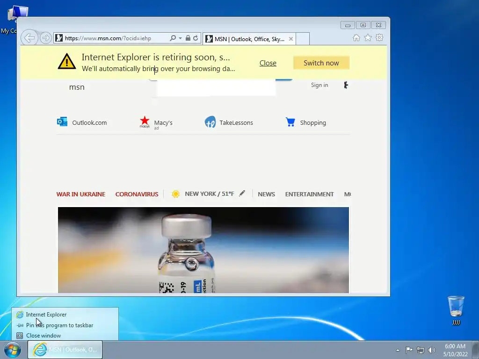Click the Sign in link
This screenshot has height=359, width=479.
click(x=319, y=85)
